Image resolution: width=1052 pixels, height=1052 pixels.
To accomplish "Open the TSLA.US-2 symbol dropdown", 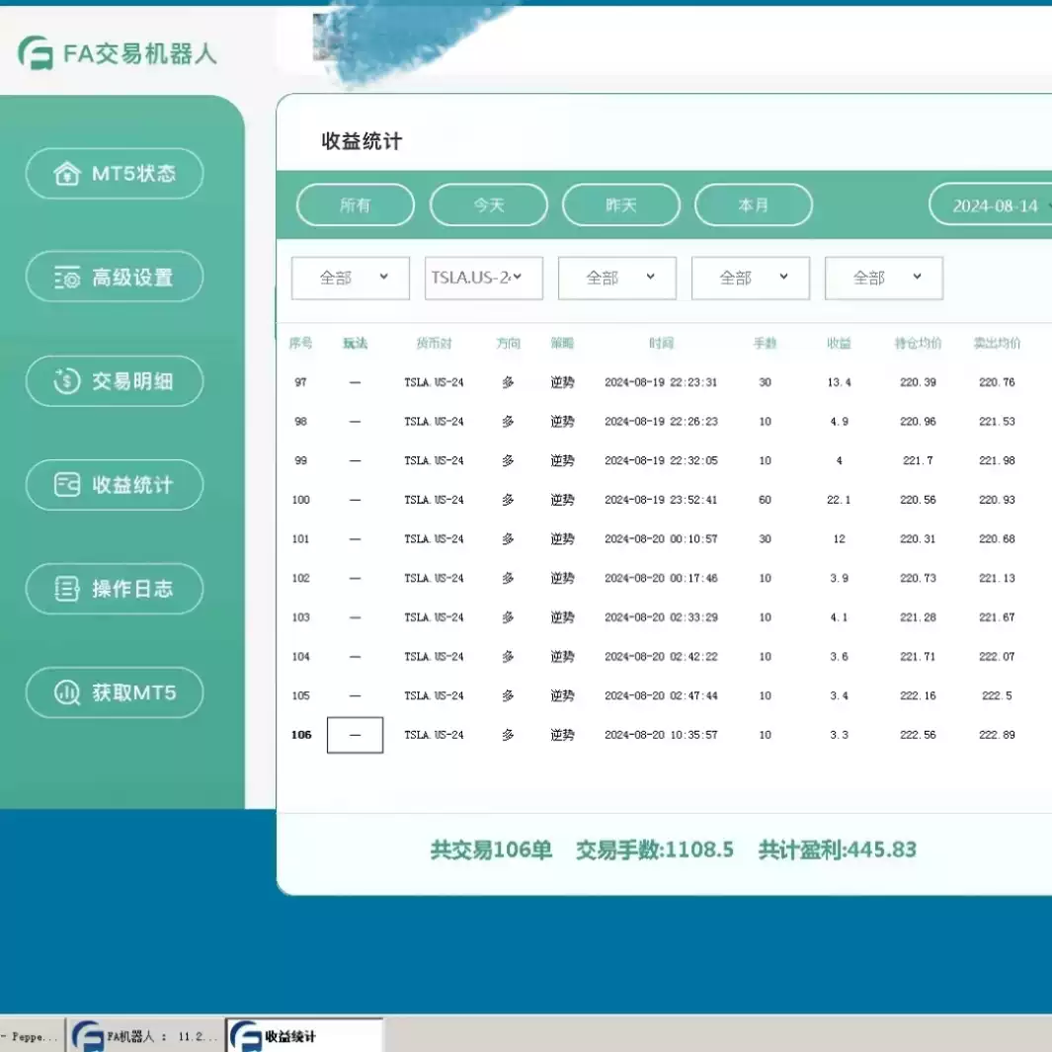I will click(x=483, y=278).
